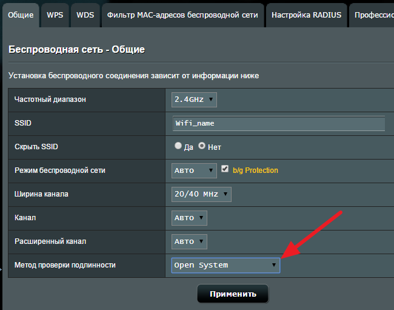The image size is (394, 310).
Task: Expand the Частотный диапазон 2.4GHz dropdown
Action: click(x=194, y=99)
